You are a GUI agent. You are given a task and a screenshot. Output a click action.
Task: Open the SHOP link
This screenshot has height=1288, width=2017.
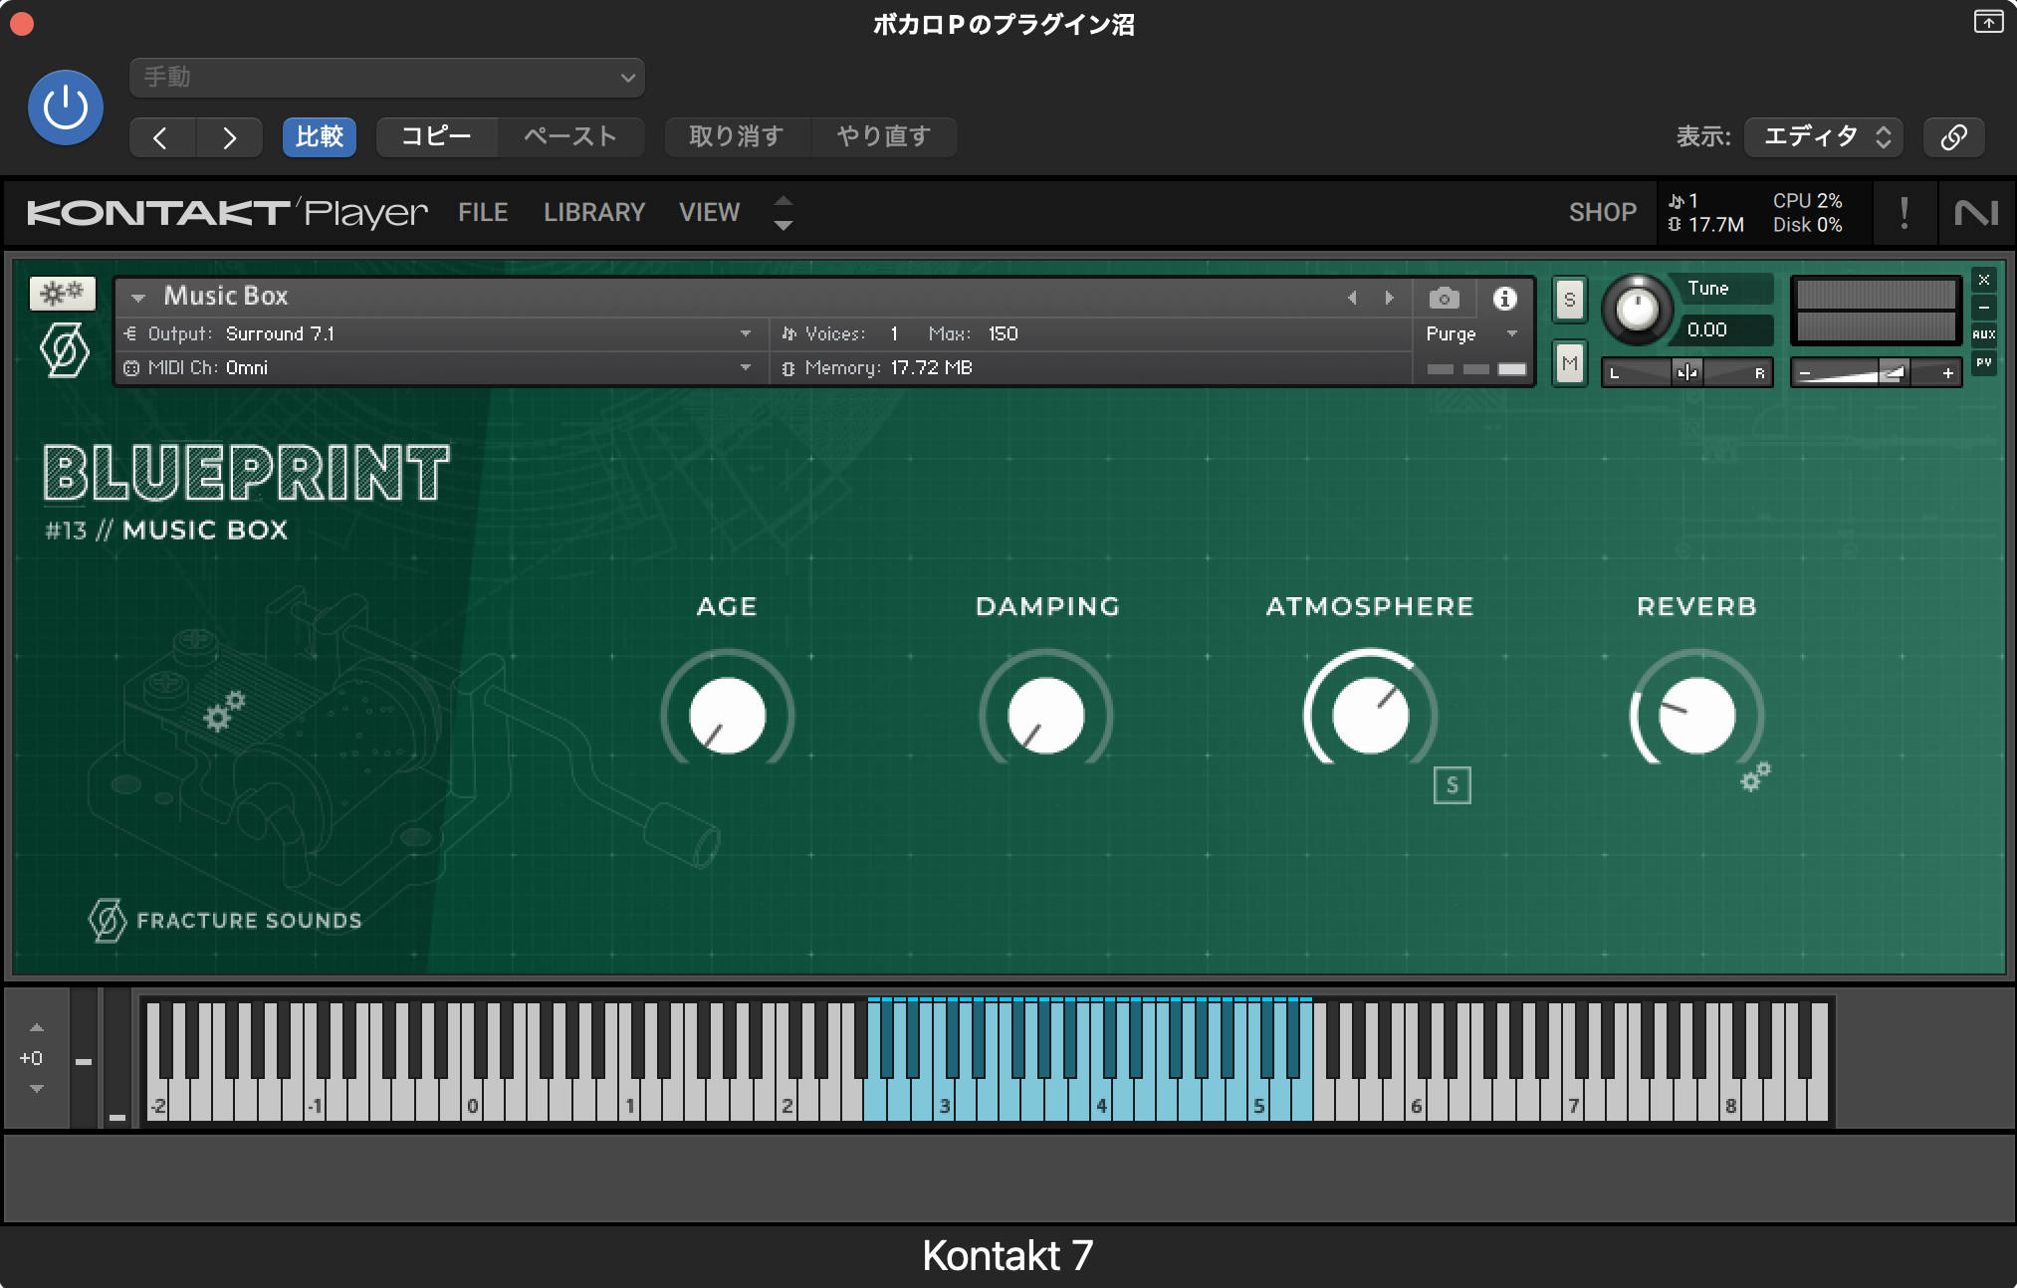coord(1603,212)
